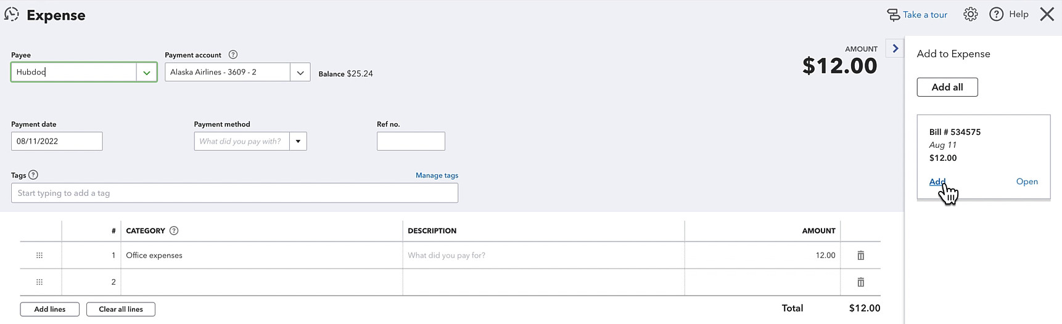Viewport: 1062px width, 324px height.
Task: Click the Manage tags link
Action: (437, 176)
